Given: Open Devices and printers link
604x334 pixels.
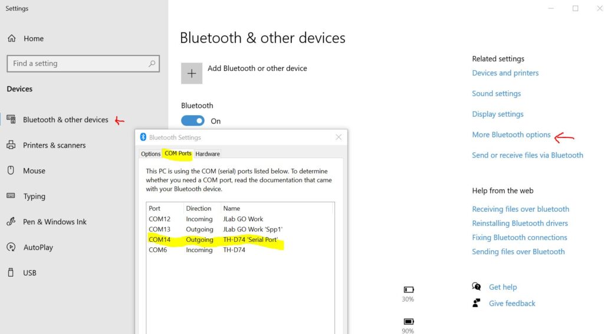Looking at the screenshot, I should tap(505, 73).
